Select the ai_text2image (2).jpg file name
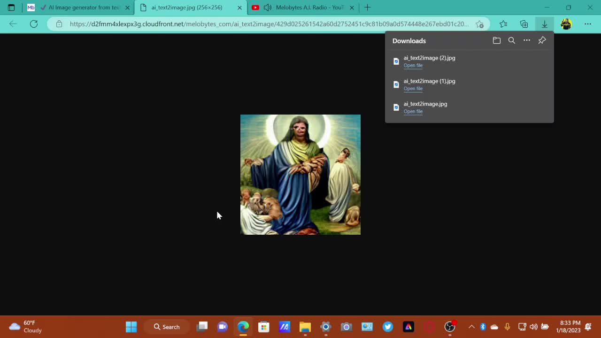601x338 pixels. point(429,58)
